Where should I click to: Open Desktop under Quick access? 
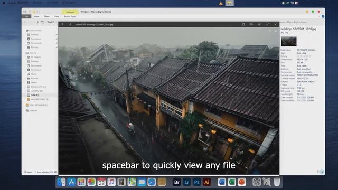click(34, 34)
